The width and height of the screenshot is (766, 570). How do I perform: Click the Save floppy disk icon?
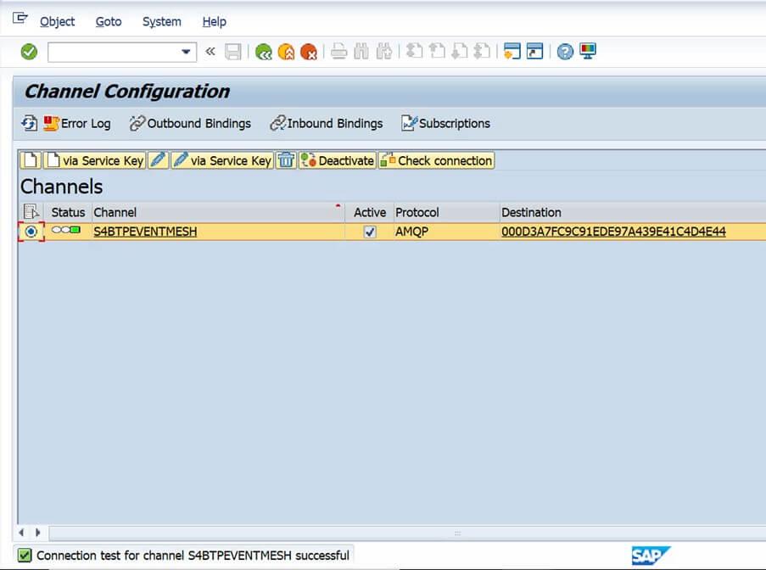pos(233,51)
